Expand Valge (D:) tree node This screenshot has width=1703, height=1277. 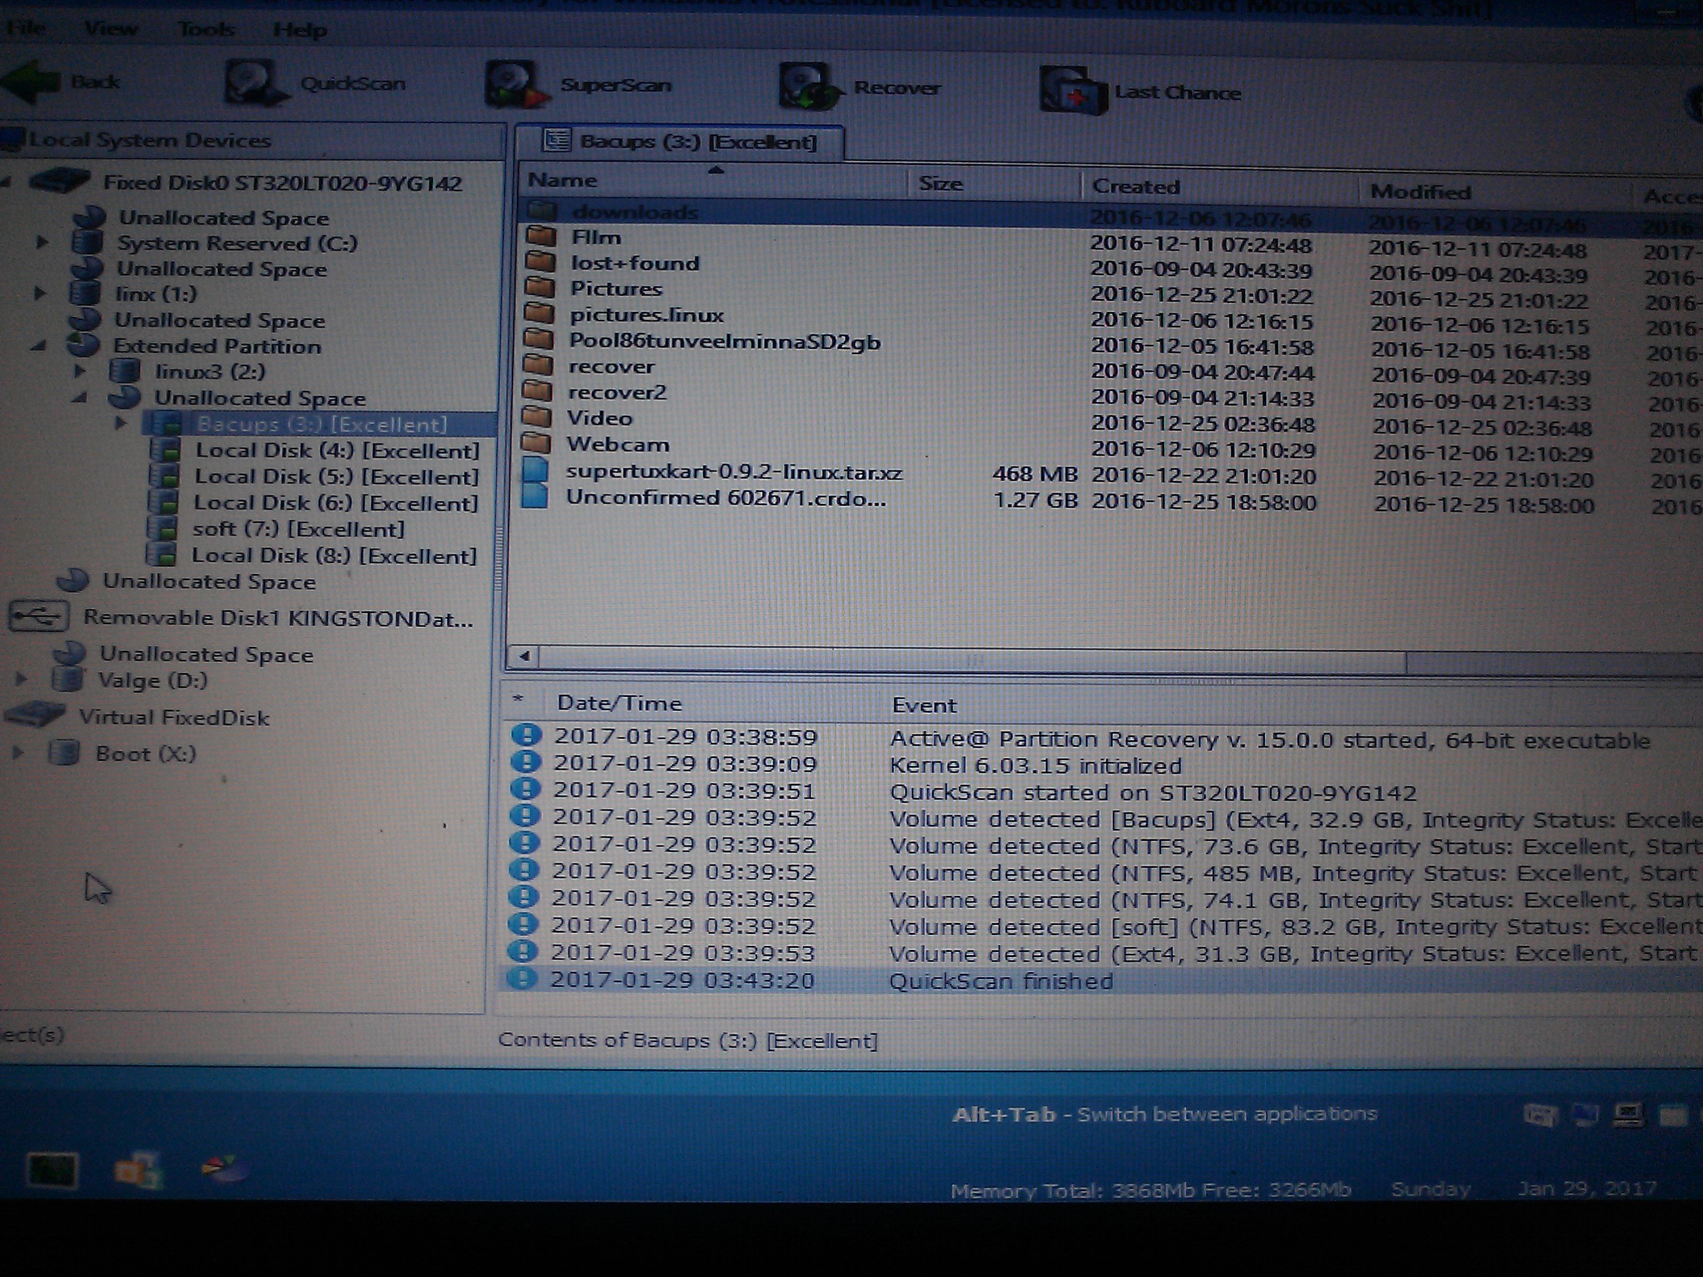[21, 680]
